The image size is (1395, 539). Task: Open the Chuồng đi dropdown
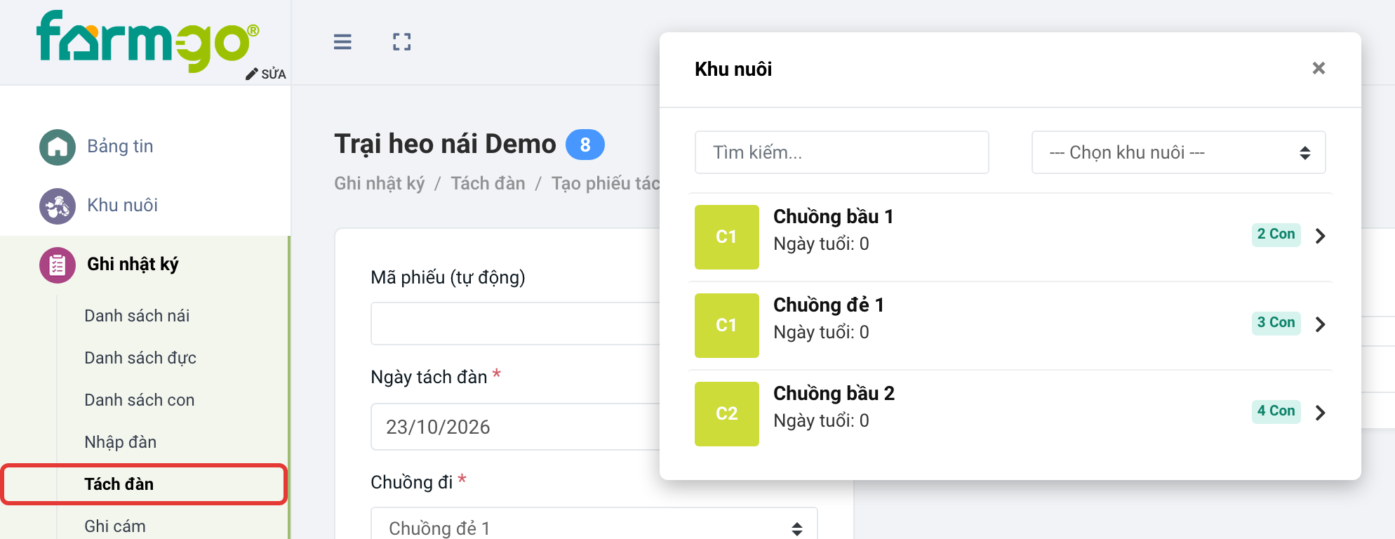click(594, 524)
